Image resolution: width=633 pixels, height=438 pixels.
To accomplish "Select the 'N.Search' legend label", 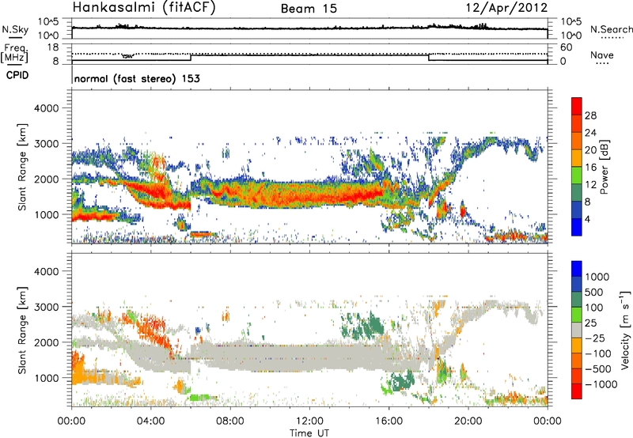I will click(x=611, y=29).
